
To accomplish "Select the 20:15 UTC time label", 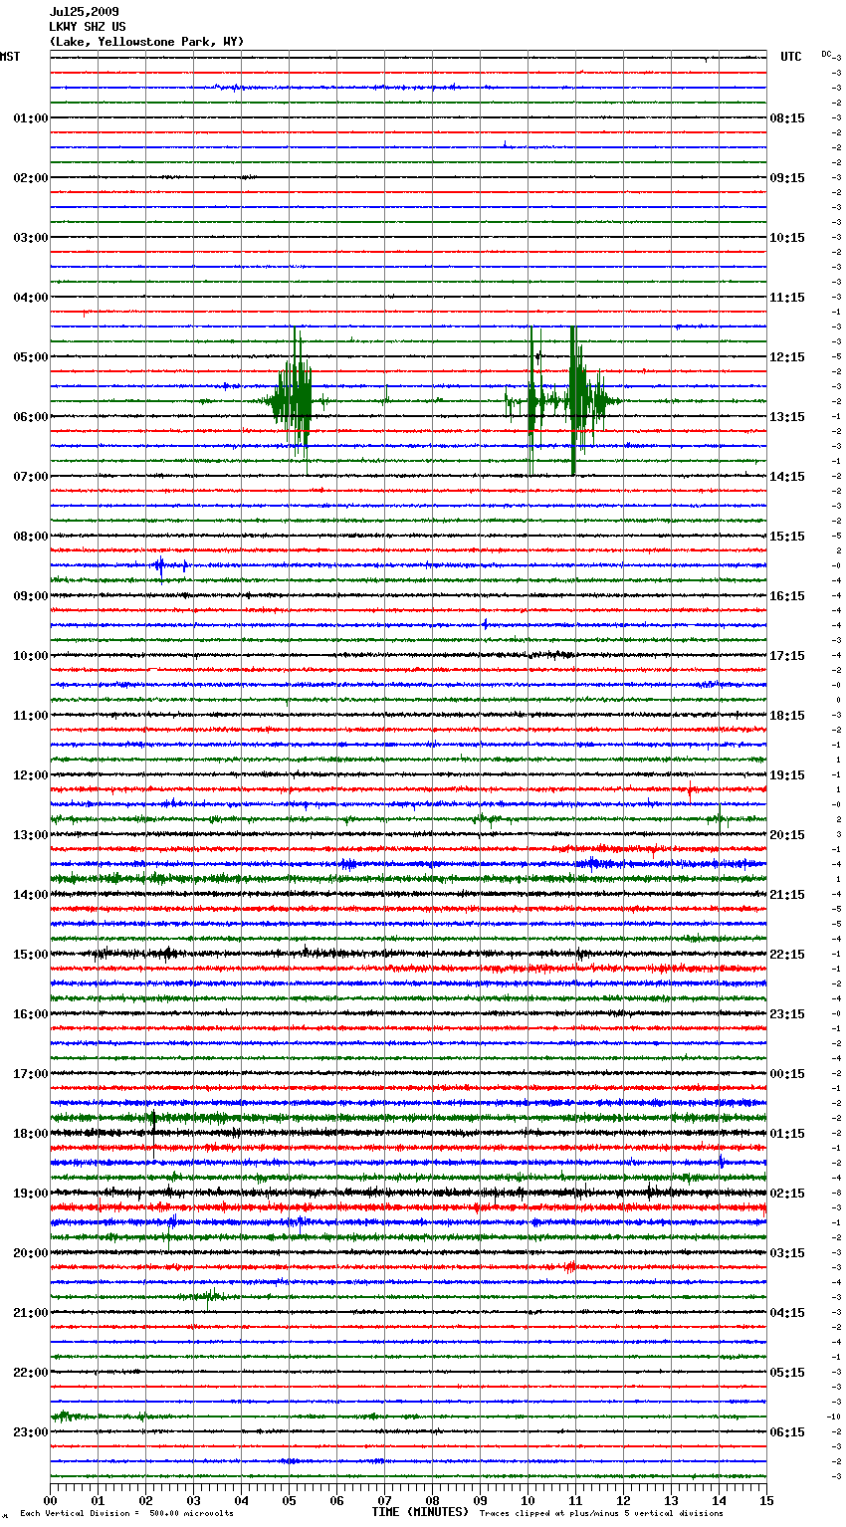I will (787, 835).
